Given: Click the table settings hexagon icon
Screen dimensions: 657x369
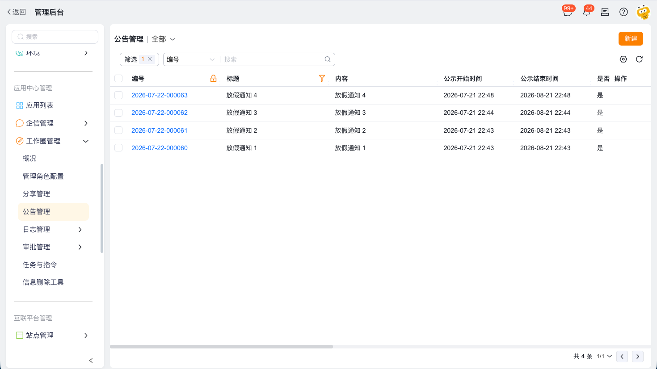Looking at the screenshot, I should (x=623, y=59).
